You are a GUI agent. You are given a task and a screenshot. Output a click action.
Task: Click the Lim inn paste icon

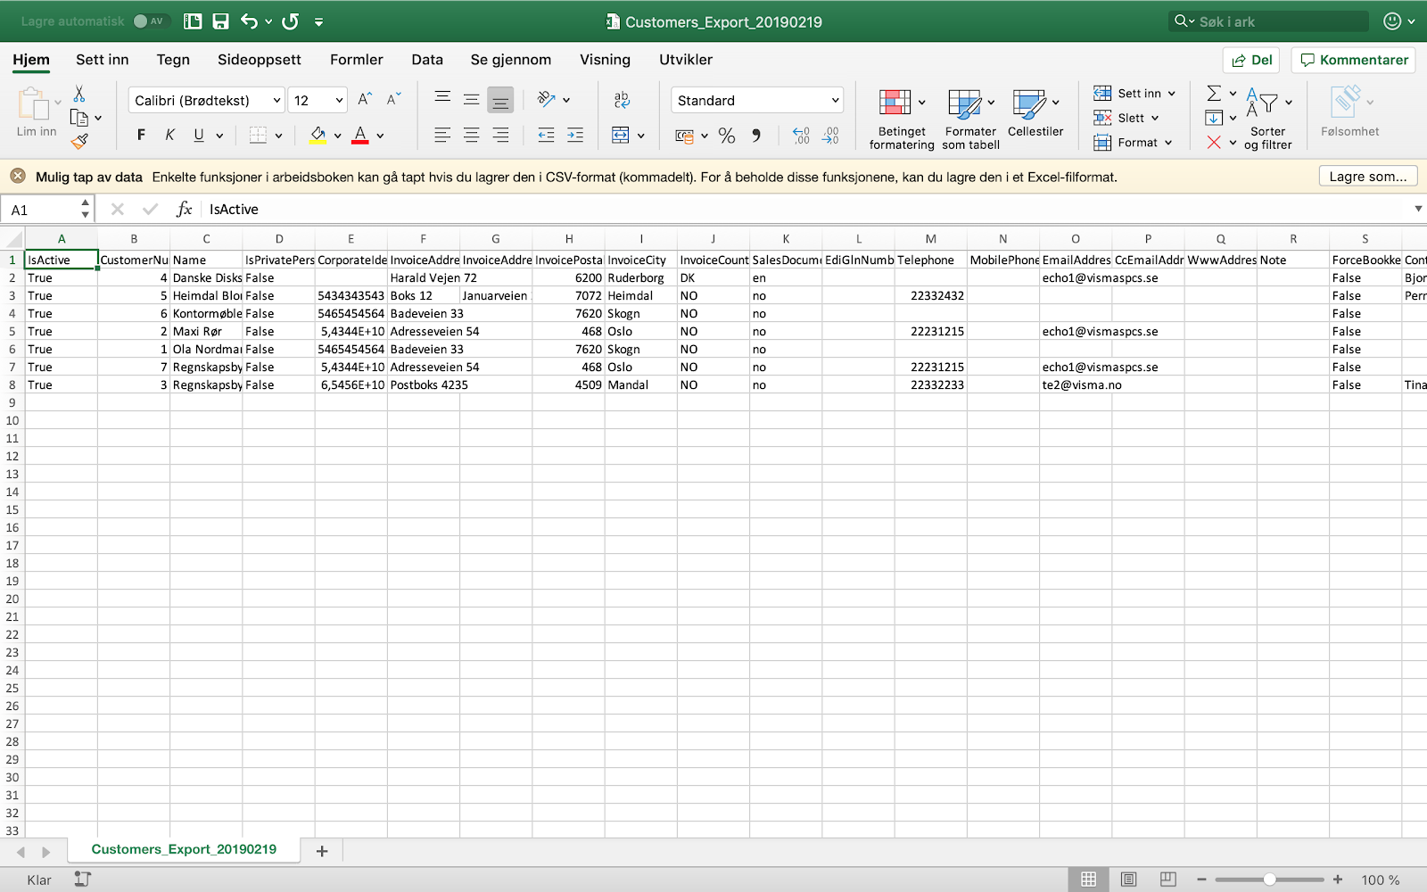click(x=34, y=104)
